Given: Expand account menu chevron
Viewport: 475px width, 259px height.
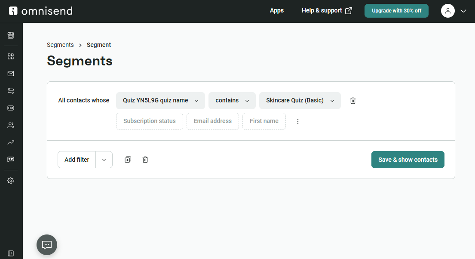Looking at the screenshot, I should pyautogui.click(x=463, y=11).
